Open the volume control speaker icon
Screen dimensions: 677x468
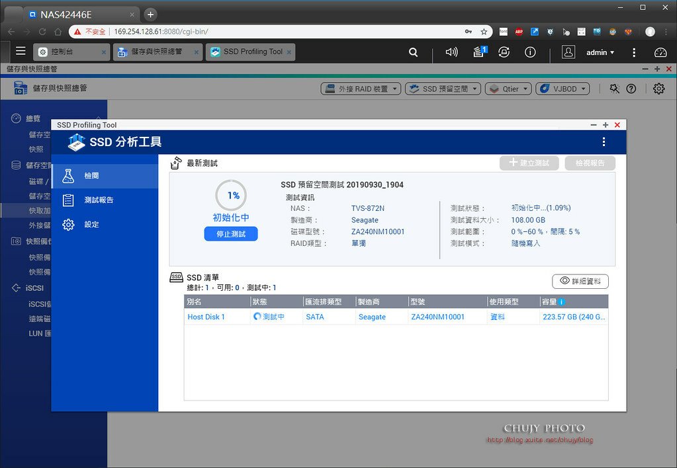point(451,52)
